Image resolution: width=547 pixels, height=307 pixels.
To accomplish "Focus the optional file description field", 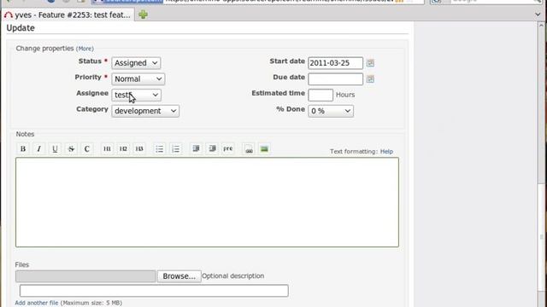I will [x=154, y=291].
